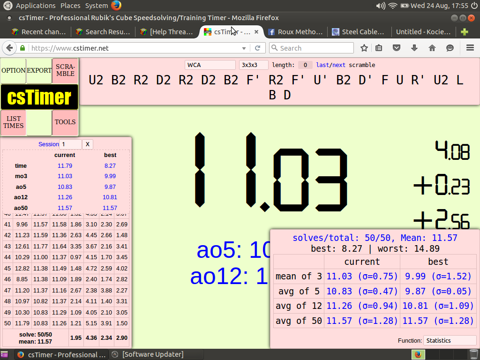Click the OPTION button
Viewport: 480px width, 360px height.
[13, 70]
